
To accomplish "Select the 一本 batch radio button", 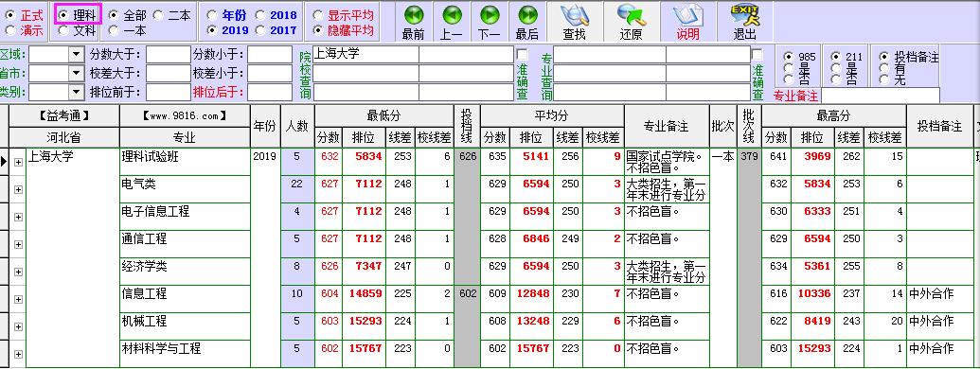I will tap(113, 30).
